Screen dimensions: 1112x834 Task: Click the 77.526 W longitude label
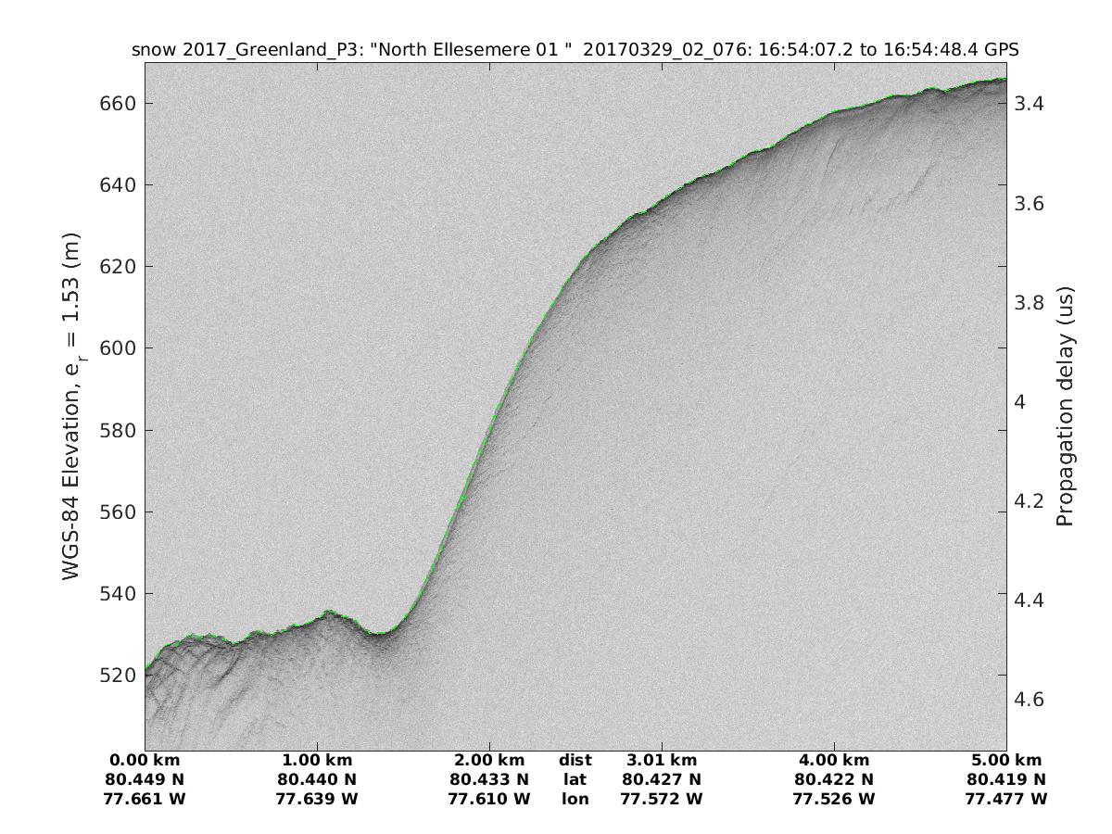(834, 799)
